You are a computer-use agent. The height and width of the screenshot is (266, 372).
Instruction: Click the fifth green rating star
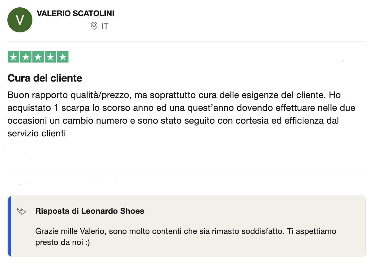point(63,57)
